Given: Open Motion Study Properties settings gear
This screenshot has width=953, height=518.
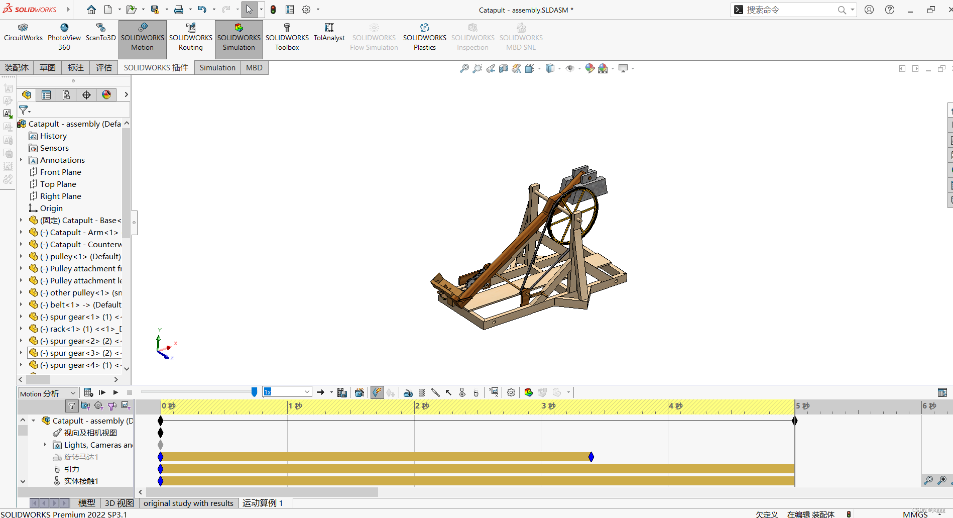Looking at the screenshot, I should tap(511, 392).
